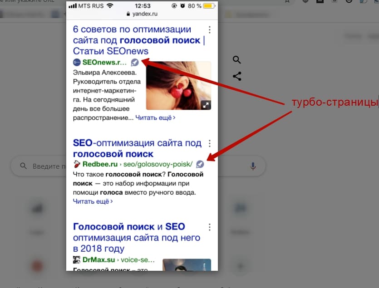Expand 'Читать ещё' under the Redbee snippet
379x288 pixels.
93,201
